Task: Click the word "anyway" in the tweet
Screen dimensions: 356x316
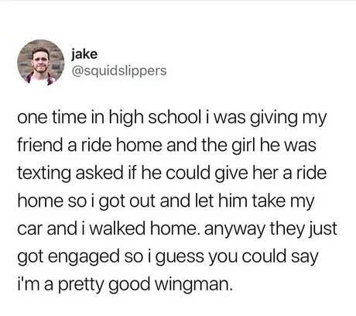Action: 234,230
